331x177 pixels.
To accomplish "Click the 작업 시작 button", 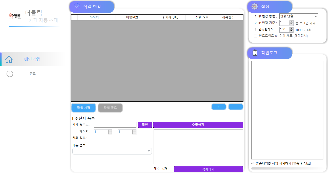I will click(x=84, y=108).
